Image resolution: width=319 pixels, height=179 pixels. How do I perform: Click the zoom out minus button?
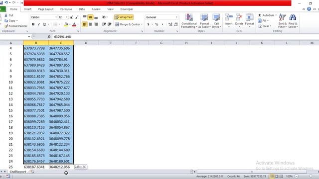pos(297,177)
